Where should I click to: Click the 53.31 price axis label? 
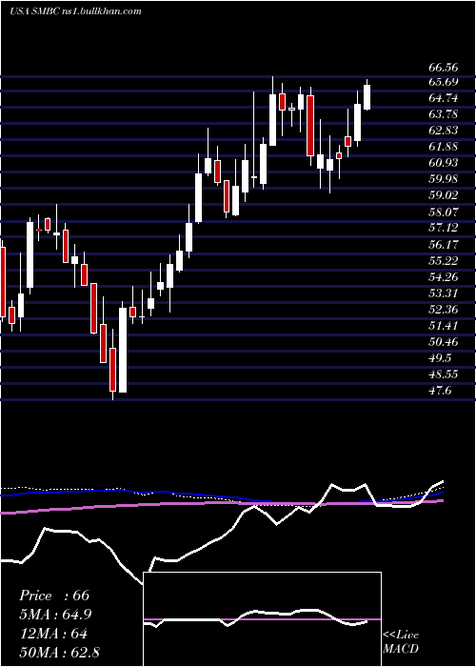pyautogui.click(x=444, y=293)
